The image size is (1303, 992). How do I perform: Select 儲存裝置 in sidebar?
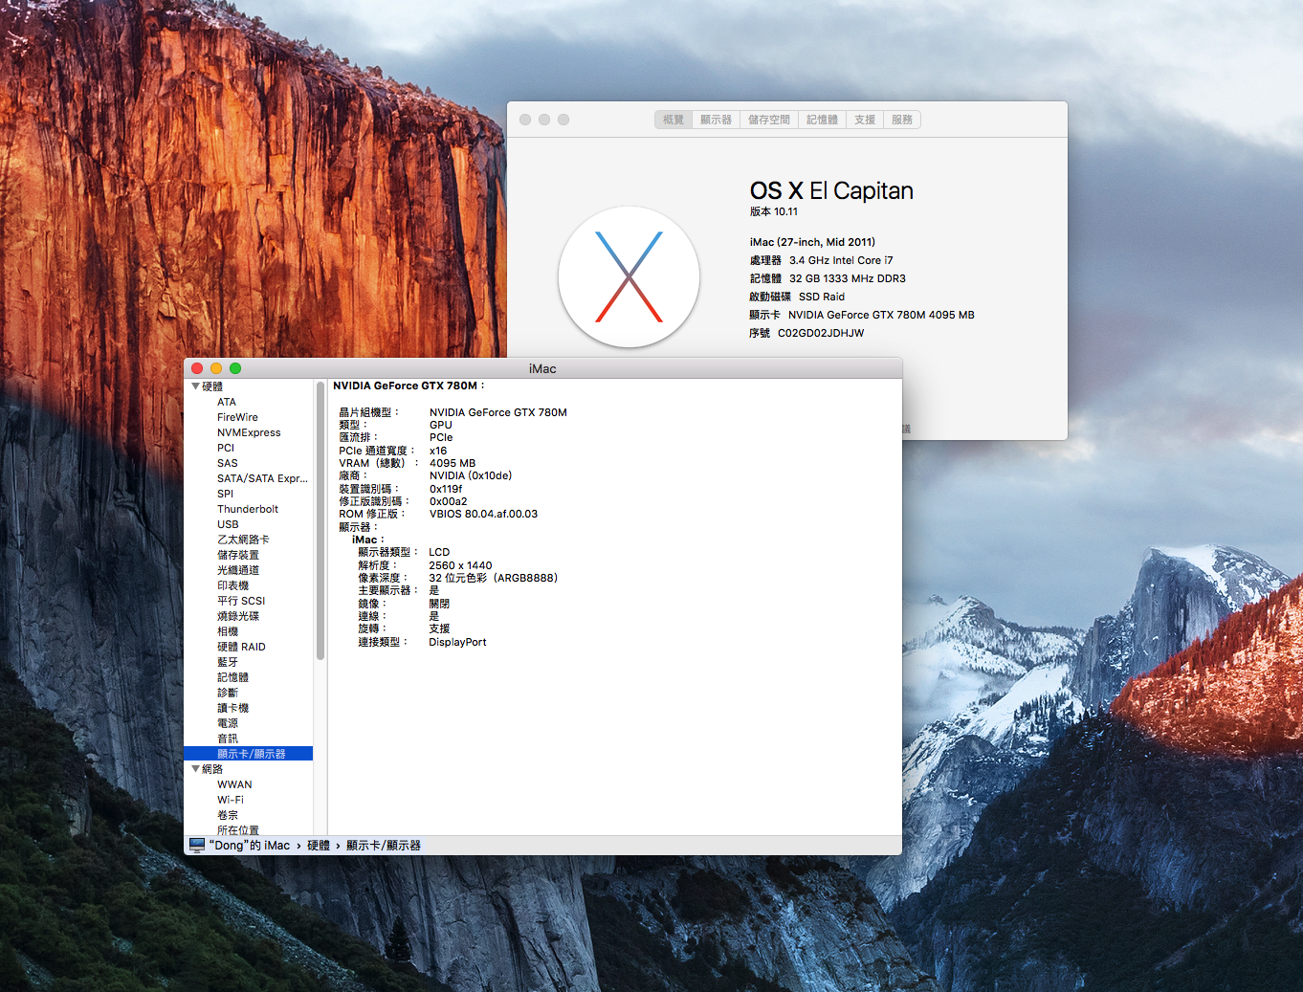238,555
